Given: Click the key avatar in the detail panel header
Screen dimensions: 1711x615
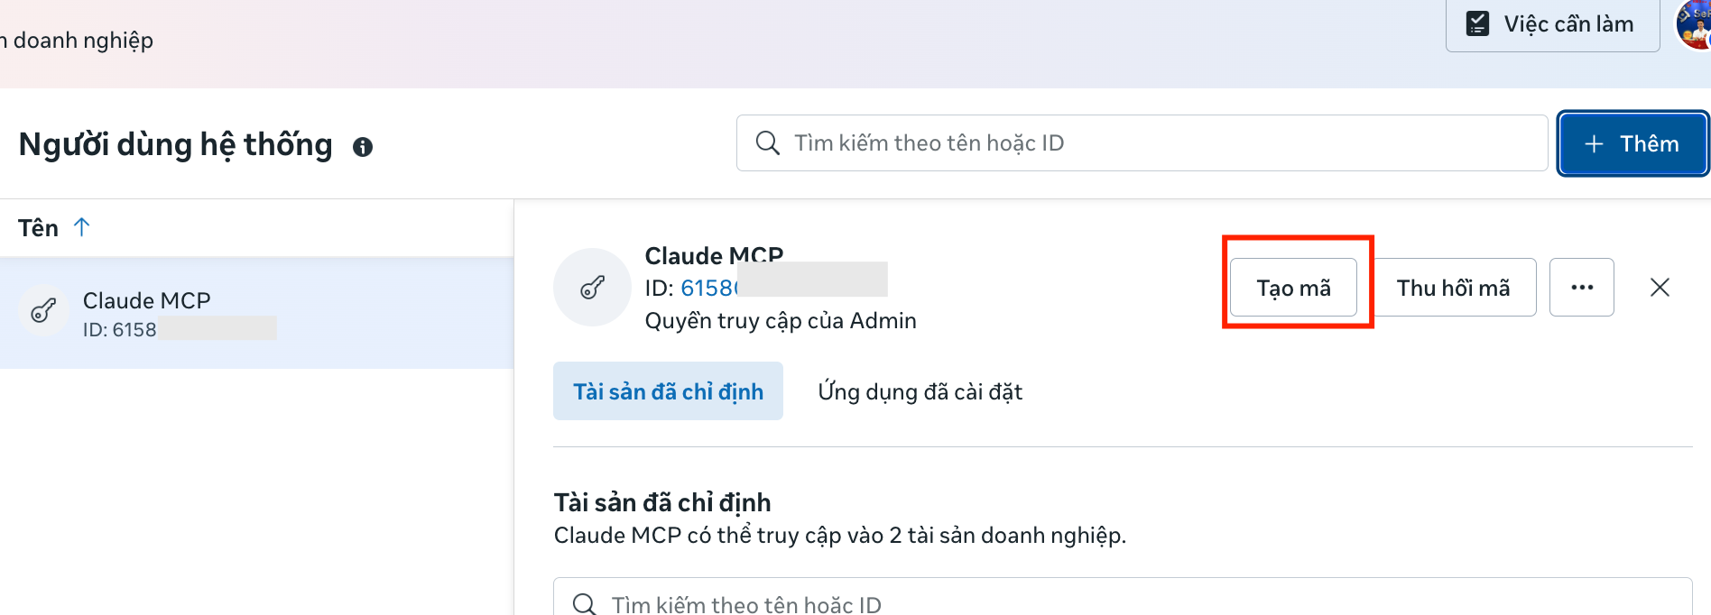Looking at the screenshot, I should pos(592,287).
